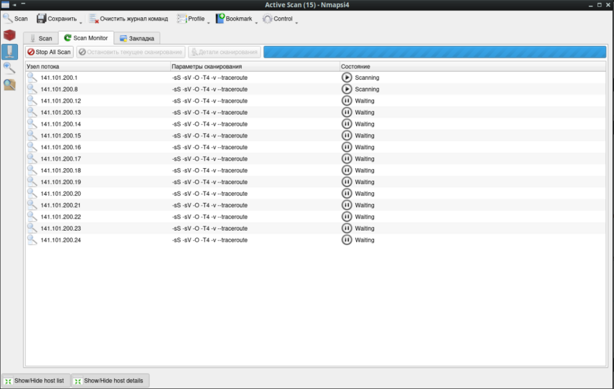Select the scan section icon in sidebar
The width and height of the screenshot is (614, 389).
coord(9,52)
